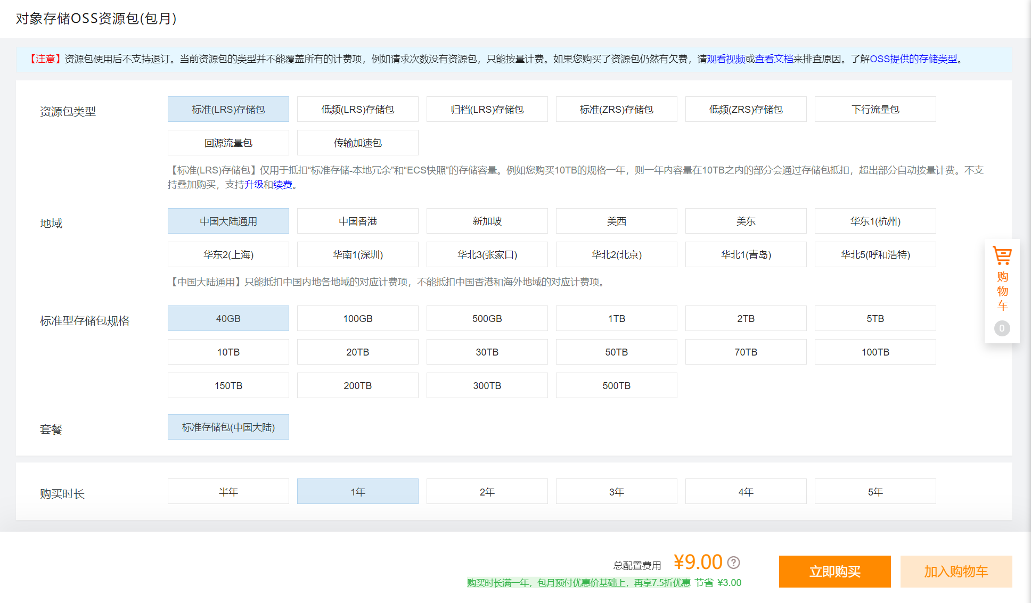Select the 中国香港 region option
The width and height of the screenshot is (1031, 603).
tap(357, 221)
